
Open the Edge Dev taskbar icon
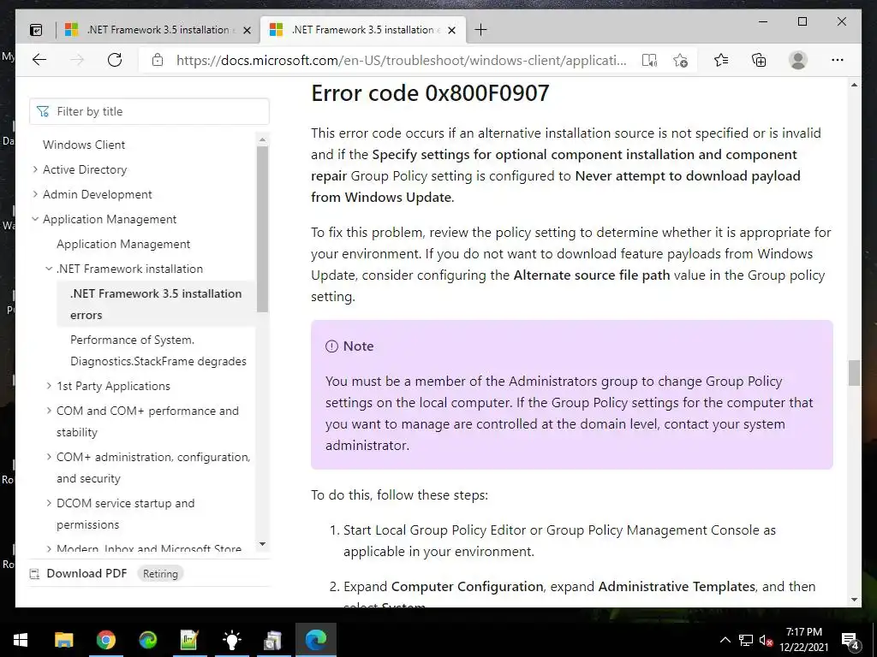coord(147,640)
